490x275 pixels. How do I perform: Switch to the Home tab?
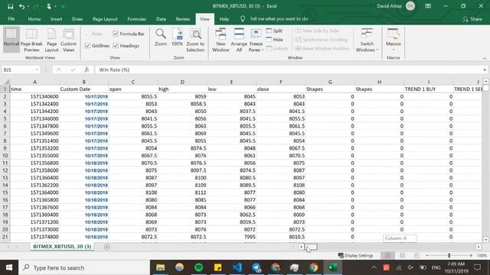pyautogui.click(x=34, y=19)
